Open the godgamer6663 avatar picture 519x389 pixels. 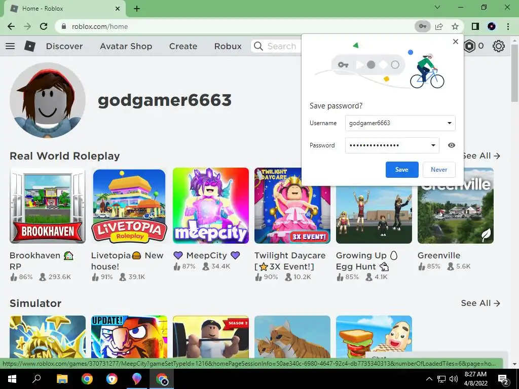pyautogui.click(x=48, y=100)
